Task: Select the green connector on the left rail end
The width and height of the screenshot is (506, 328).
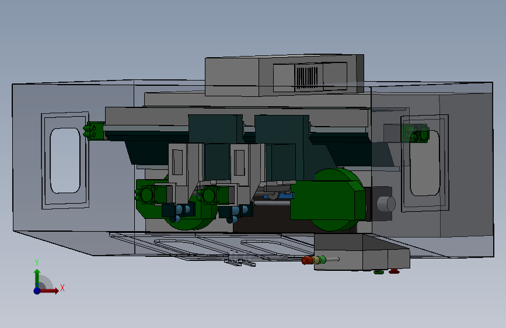Action: [x=93, y=131]
